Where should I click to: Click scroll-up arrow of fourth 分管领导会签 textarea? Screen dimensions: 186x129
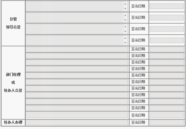point(125,38)
